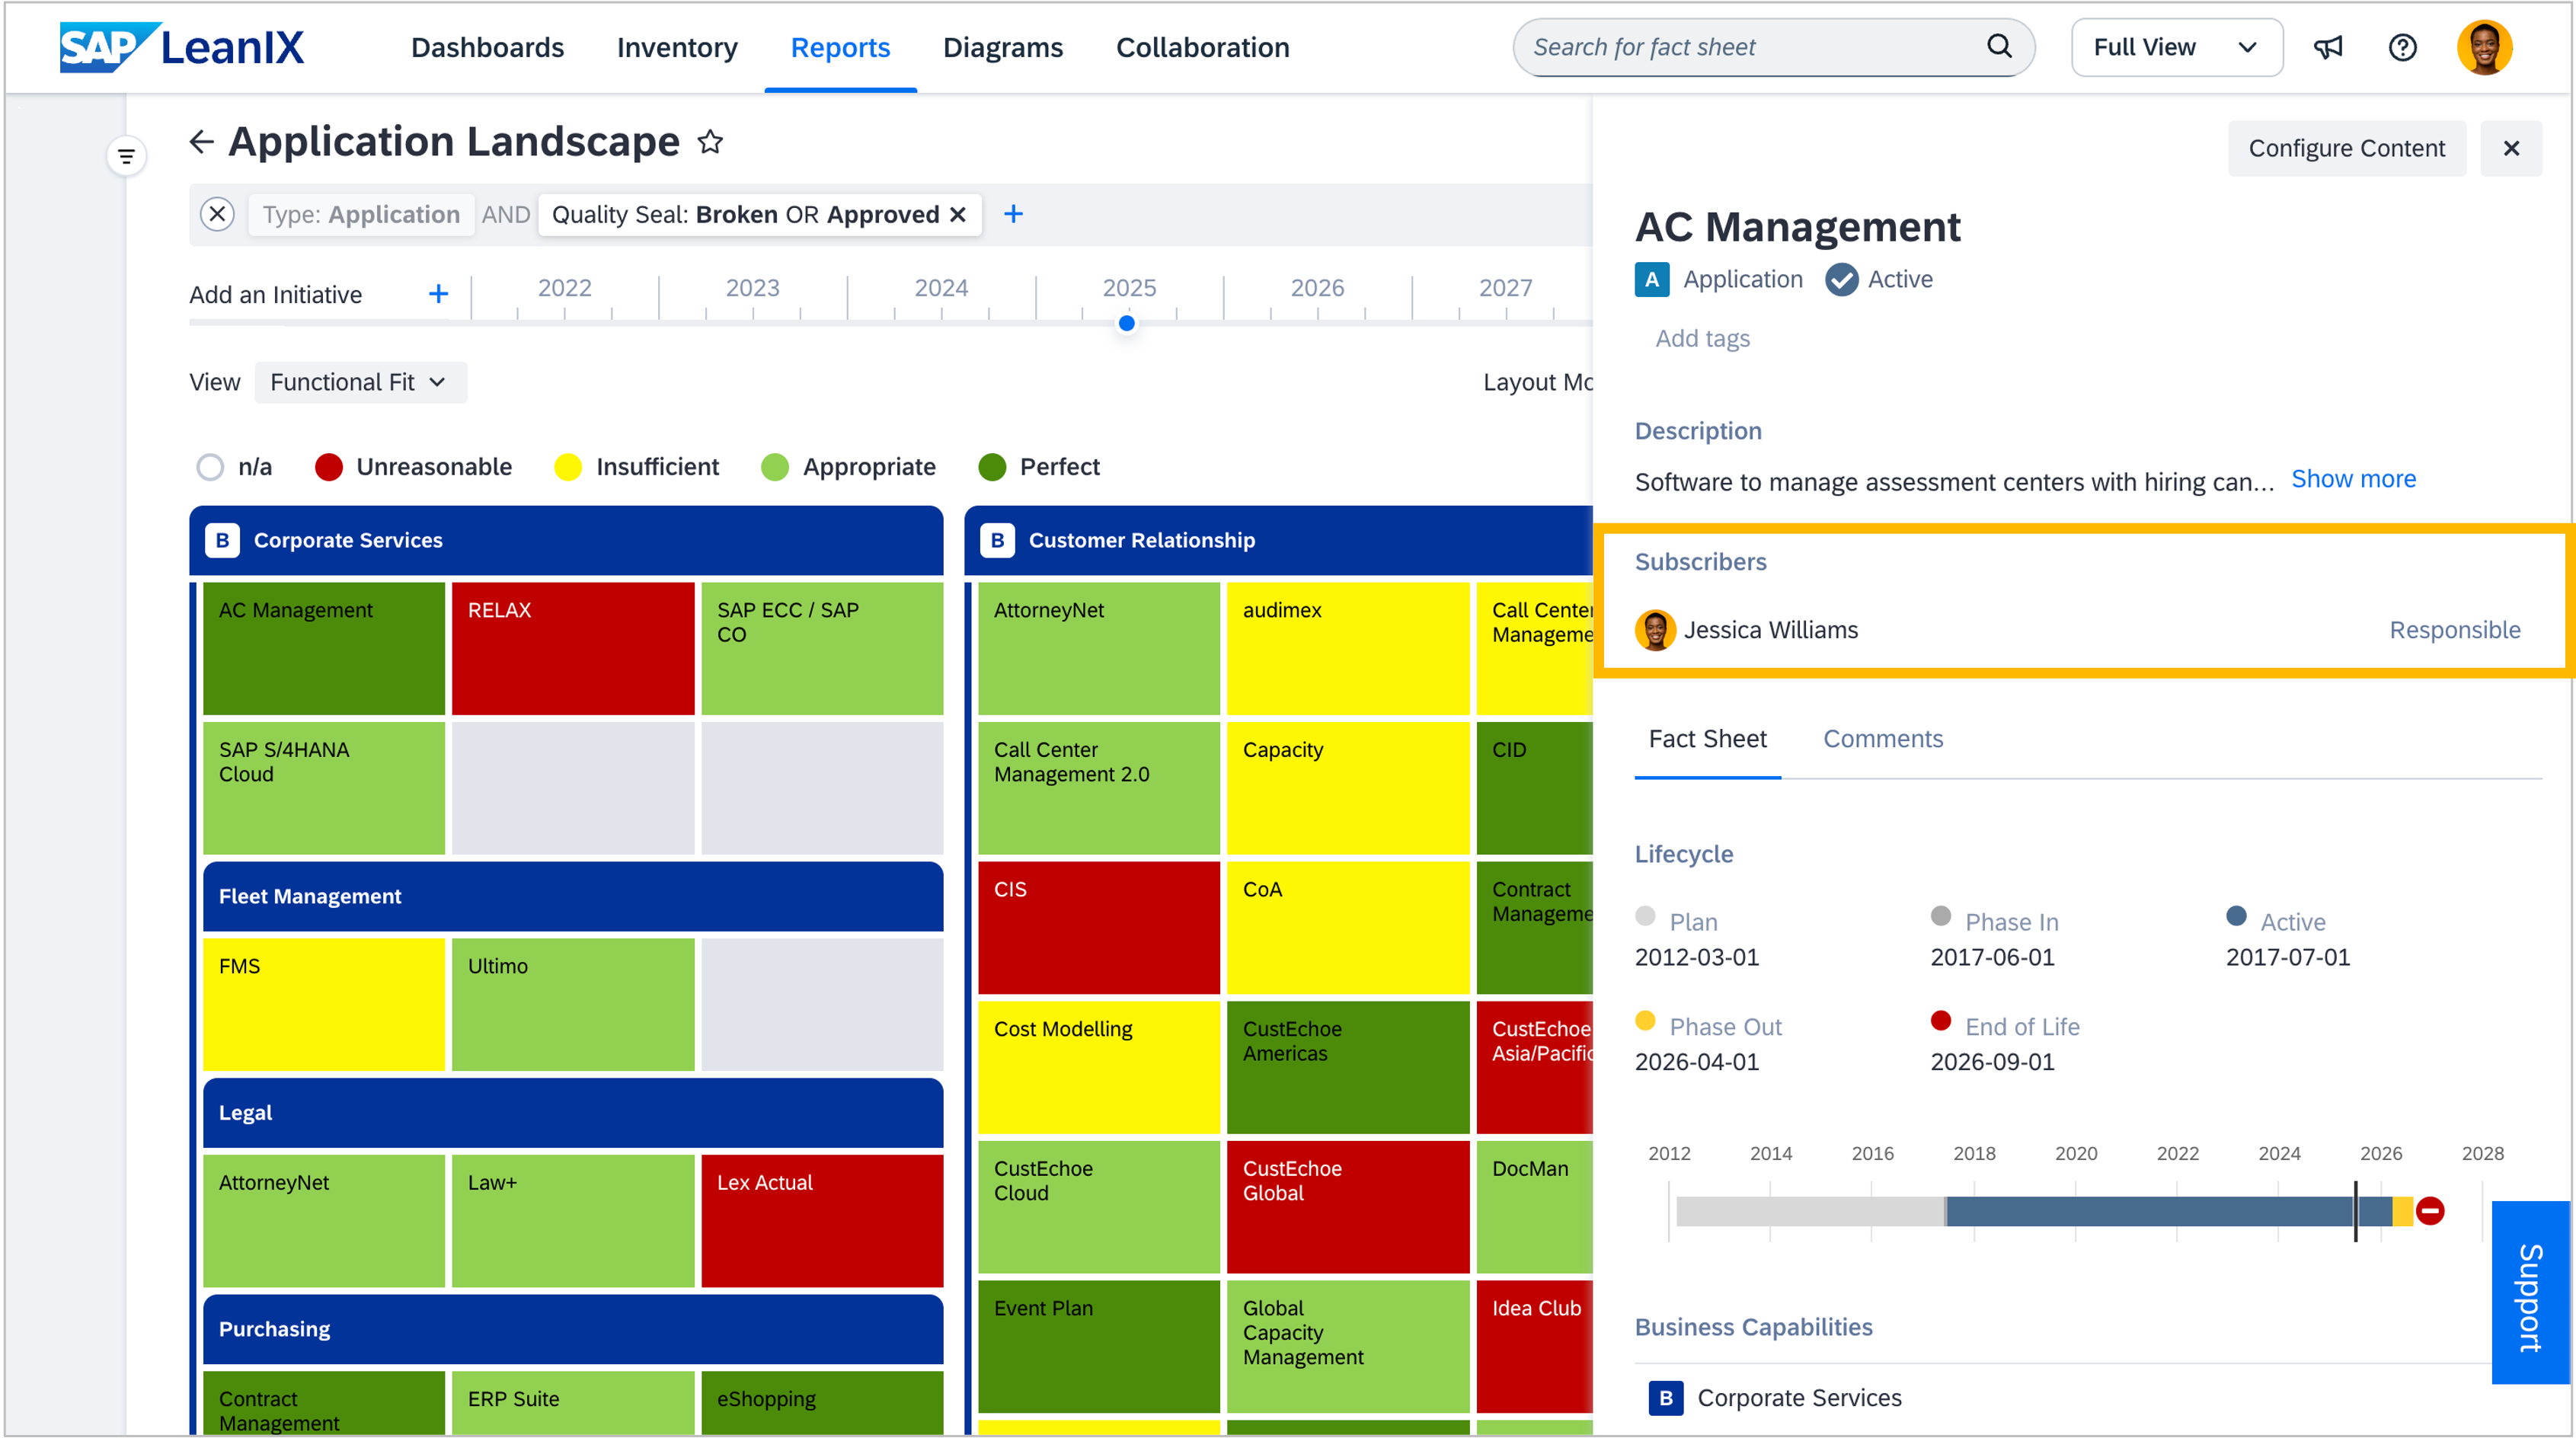
Task: Click the Jessica Williams subscriber name
Action: 1770,630
